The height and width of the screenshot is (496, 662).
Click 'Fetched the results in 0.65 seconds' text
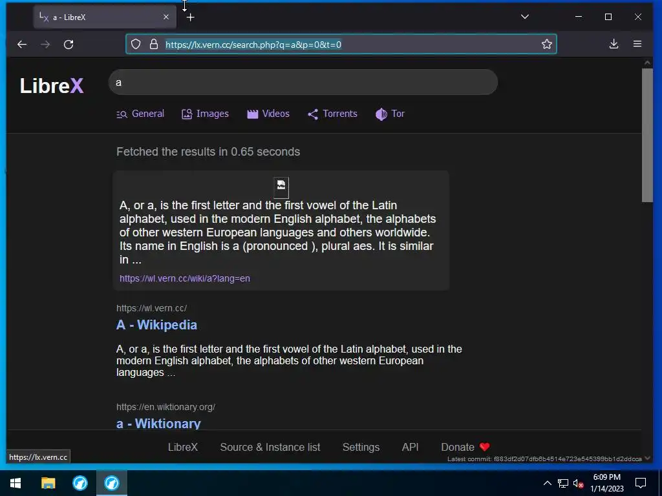click(x=208, y=152)
